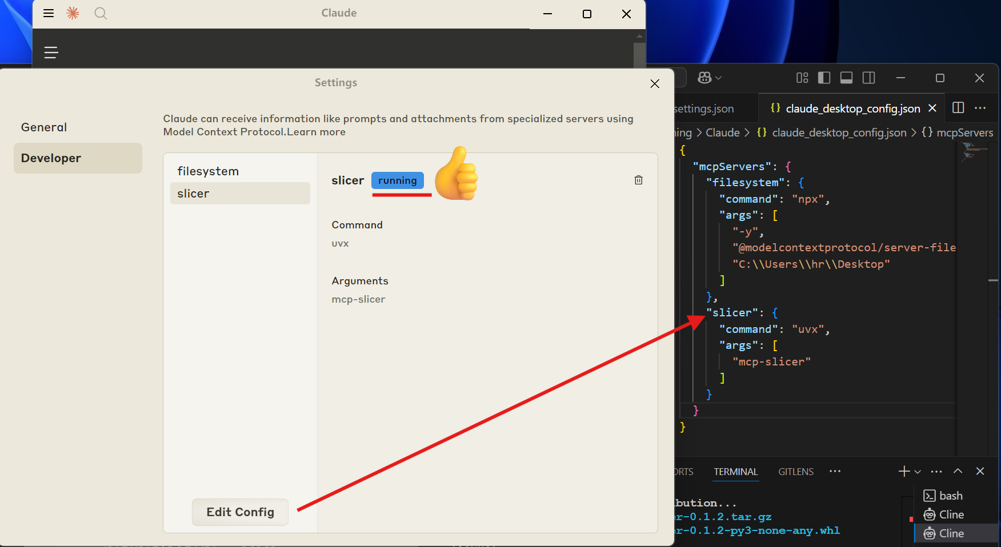Click the running status badge
Viewport: 1001px width, 547px height.
point(398,180)
